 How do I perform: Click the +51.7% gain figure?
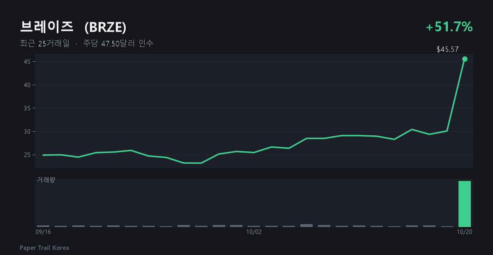[449, 27]
